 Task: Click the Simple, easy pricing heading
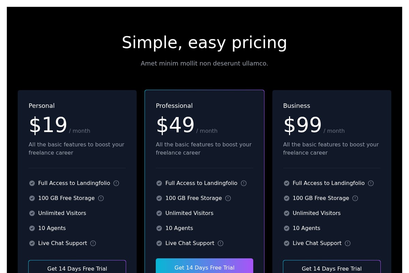(204, 42)
